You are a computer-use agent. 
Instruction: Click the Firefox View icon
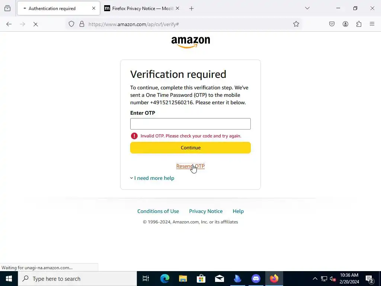(x=7, y=9)
